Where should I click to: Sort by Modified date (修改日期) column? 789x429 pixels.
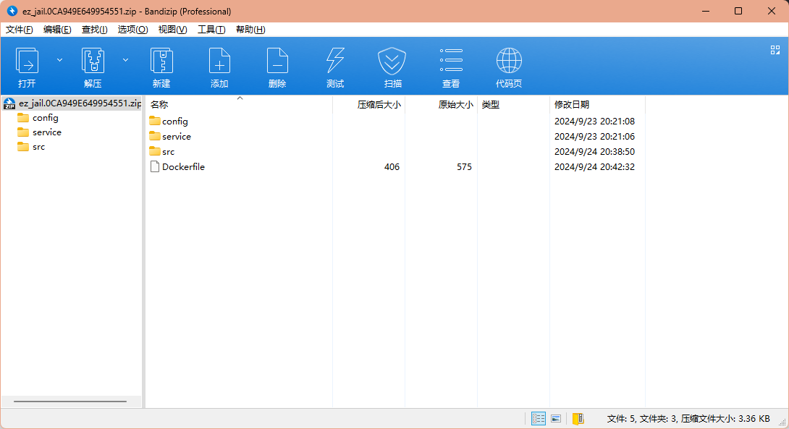pyautogui.click(x=572, y=105)
